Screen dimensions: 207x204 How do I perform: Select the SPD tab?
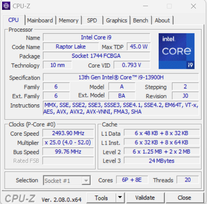coord(92,20)
